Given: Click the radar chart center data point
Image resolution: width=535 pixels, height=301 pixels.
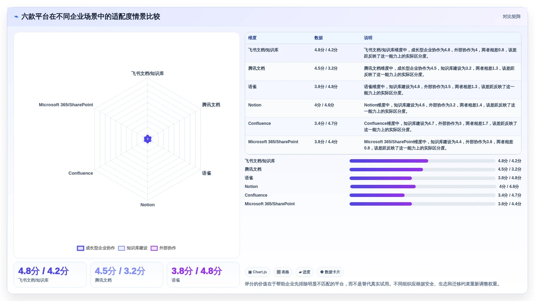Looking at the screenshot, I should click(148, 139).
